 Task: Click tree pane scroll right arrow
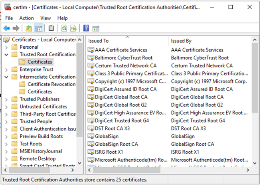73,170
